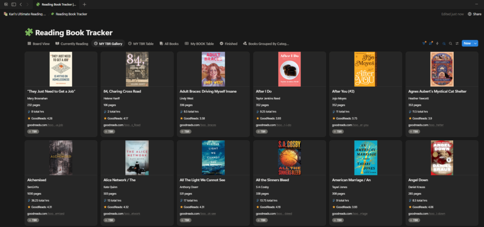
Task: Open They Just Need to Get a Job cover
Action: (x=61, y=69)
